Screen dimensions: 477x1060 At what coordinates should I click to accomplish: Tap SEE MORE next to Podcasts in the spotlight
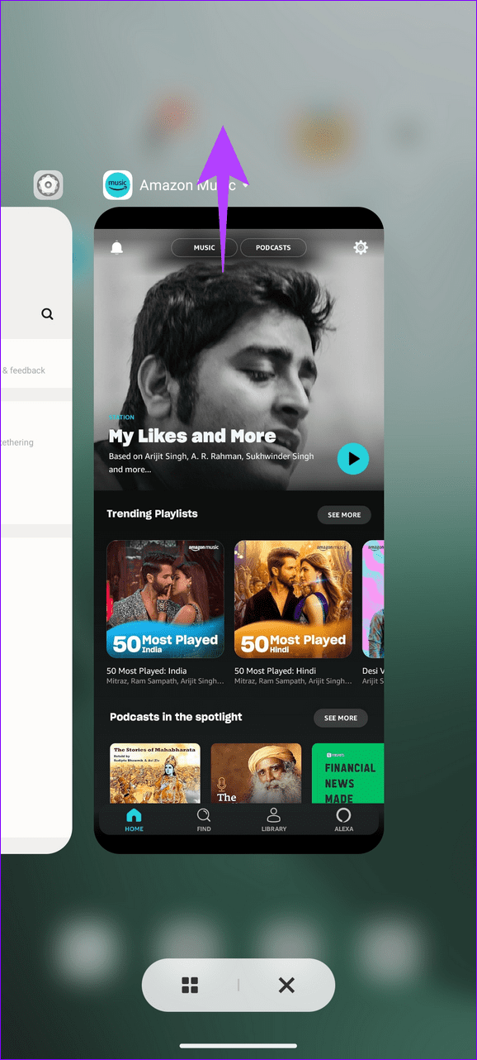coord(341,718)
